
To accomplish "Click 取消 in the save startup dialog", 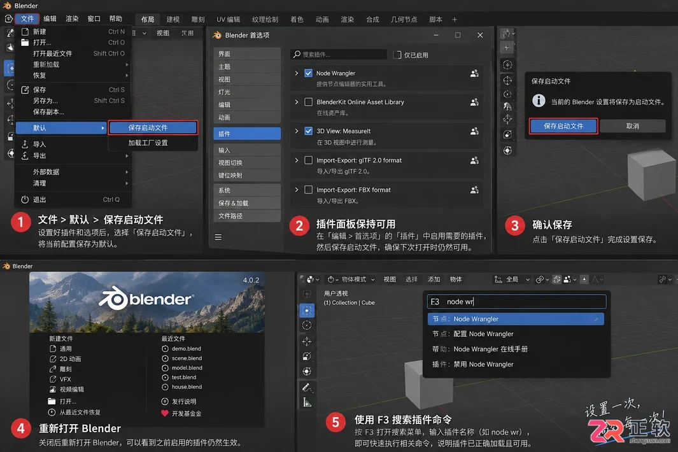I will [x=633, y=126].
